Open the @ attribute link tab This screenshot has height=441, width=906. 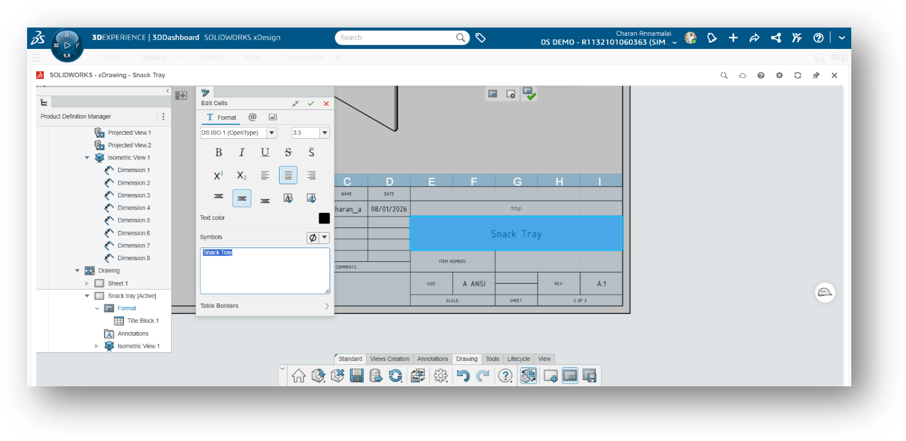252,117
